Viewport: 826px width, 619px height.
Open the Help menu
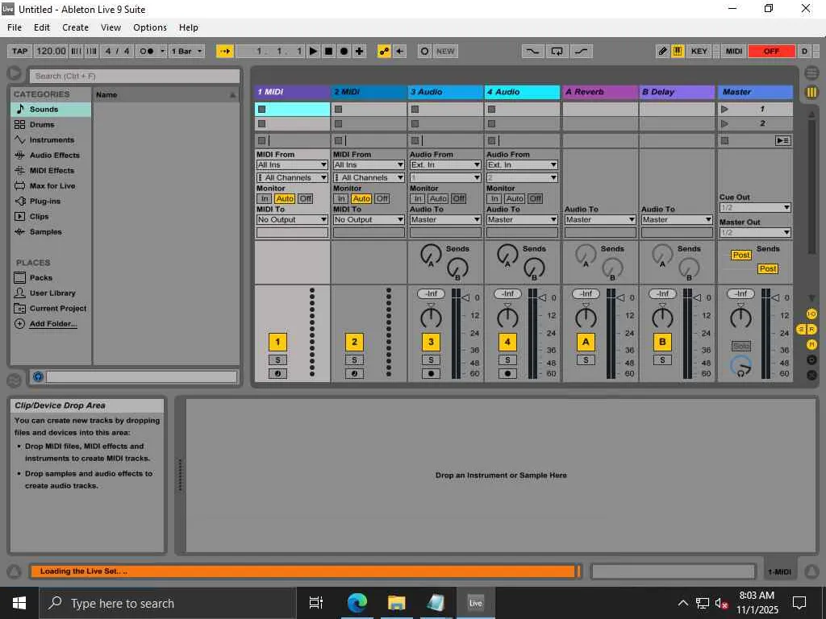[x=188, y=27]
